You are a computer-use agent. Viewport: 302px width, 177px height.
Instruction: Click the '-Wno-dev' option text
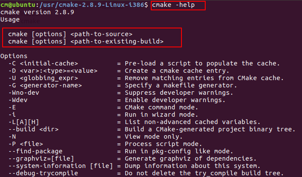coord(24,93)
